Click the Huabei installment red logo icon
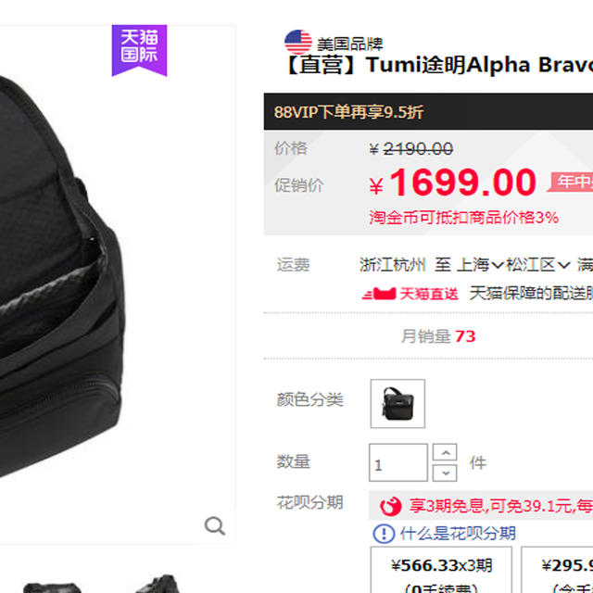Viewport: 593px width, 593px height. pos(391,506)
